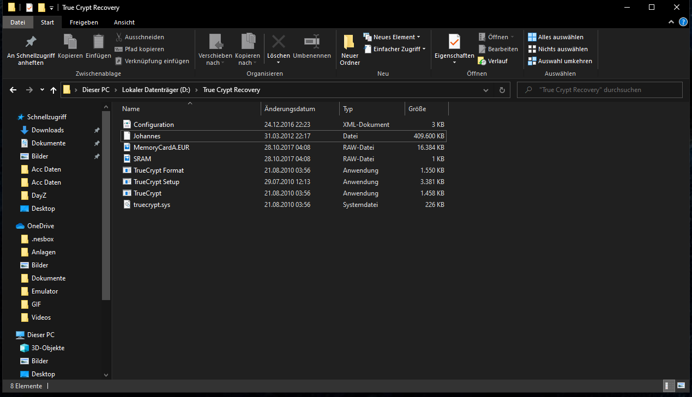Click Auswahl umkehren
Screen dimensions: 692x397
coord(560,61)
